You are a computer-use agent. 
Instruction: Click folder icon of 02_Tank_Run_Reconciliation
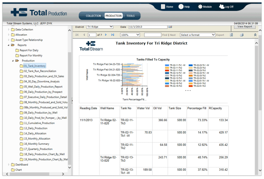pos(21,71)
